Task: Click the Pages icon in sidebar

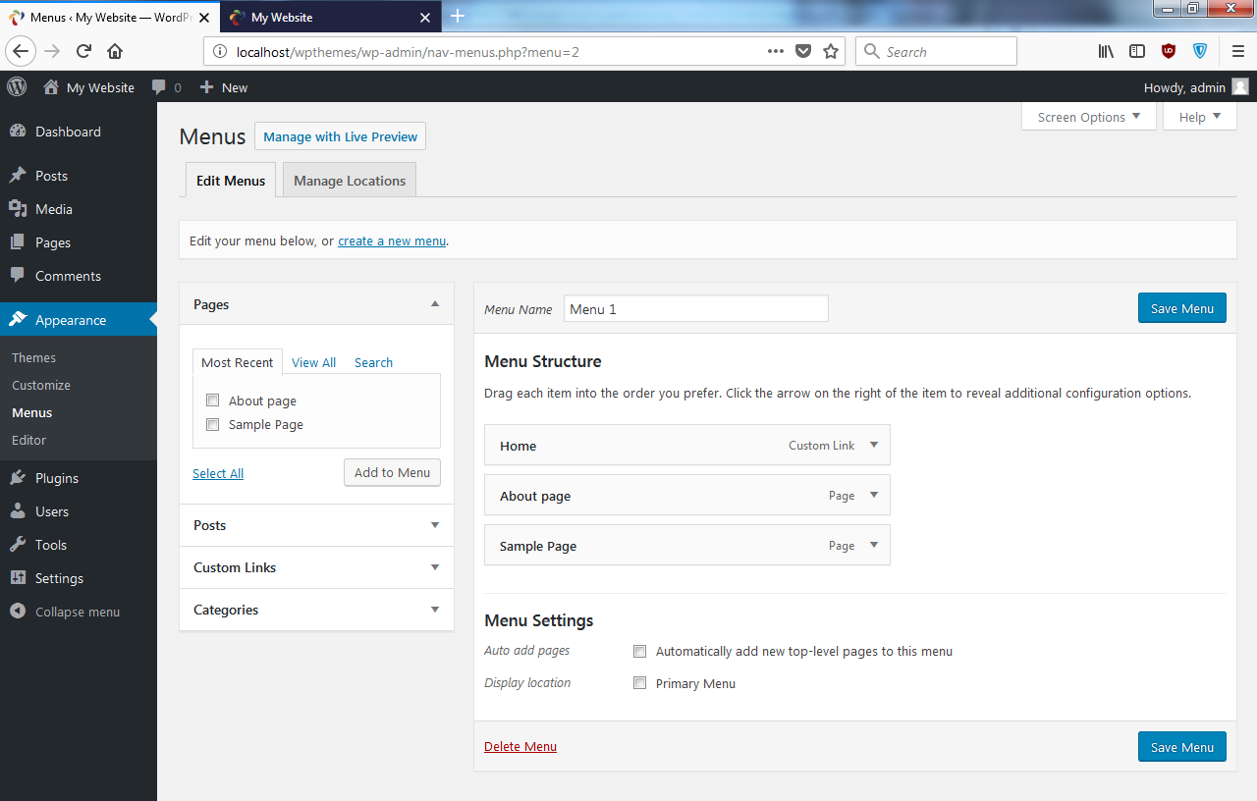Action: point(18,242)
